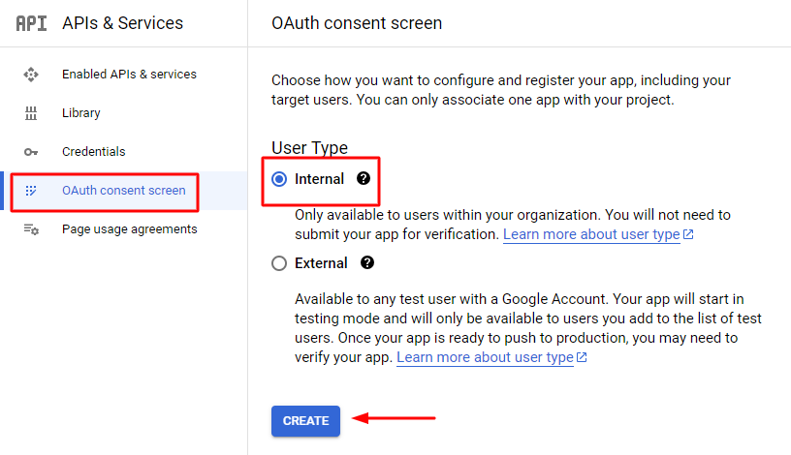Click the APIs & Services heading
This screenshot has height=455, width=791.
pos(122,23)
